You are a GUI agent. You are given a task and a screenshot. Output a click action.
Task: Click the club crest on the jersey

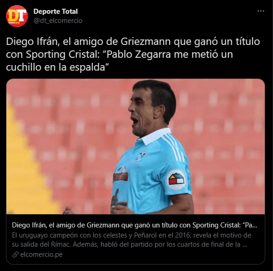click(142, 156)
